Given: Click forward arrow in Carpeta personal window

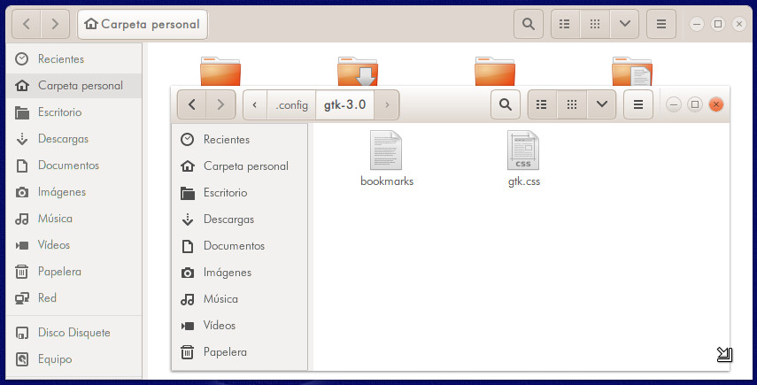Looking at the screenshot, I should (55, 24).
